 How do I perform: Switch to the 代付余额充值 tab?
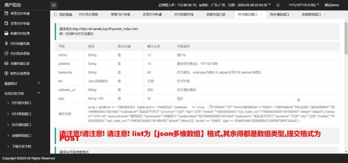coord(184,15)
